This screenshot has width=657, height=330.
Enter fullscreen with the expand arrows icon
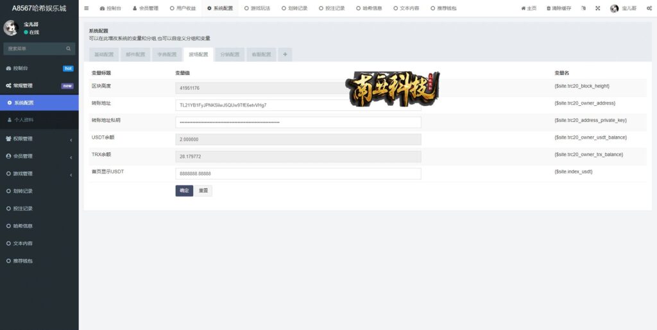598,8
